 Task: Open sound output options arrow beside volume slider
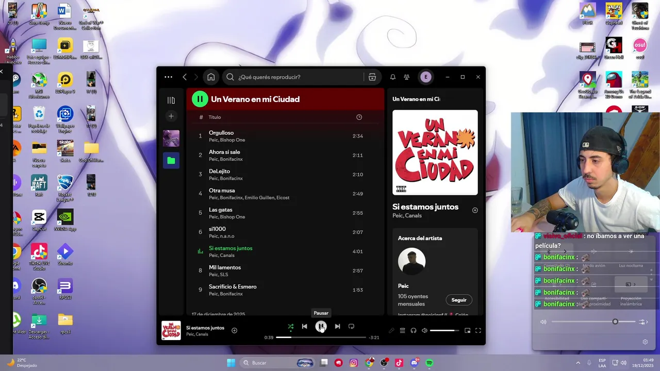pyautogui.click(x=643, y=322)
